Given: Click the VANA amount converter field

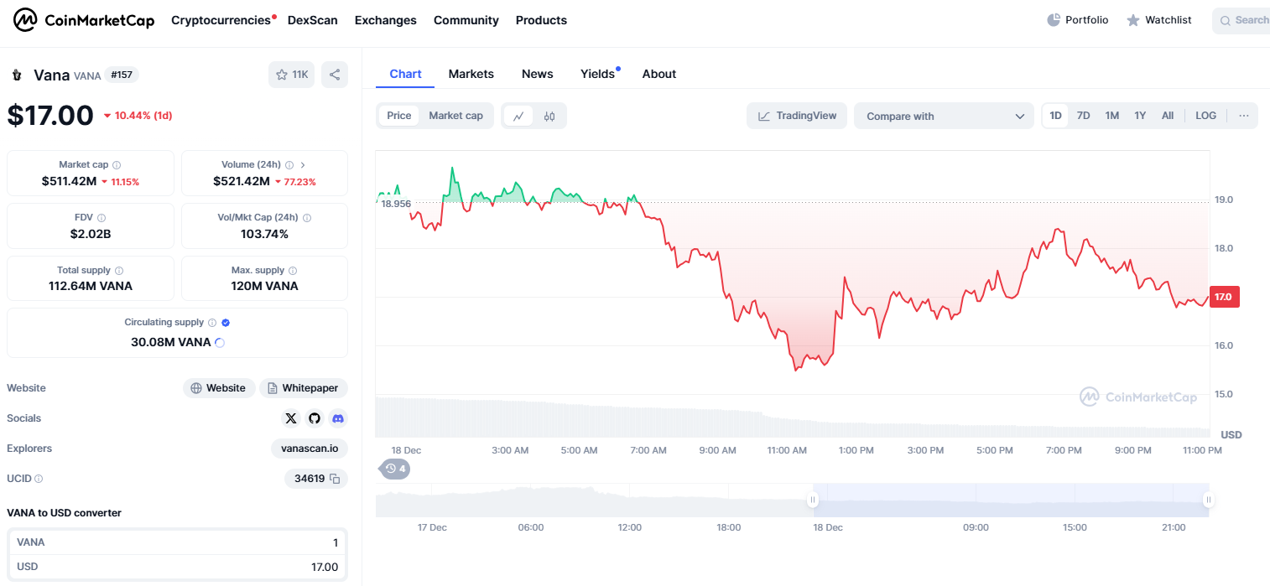Looking at the screenshot, I should [x=177, y=542].
